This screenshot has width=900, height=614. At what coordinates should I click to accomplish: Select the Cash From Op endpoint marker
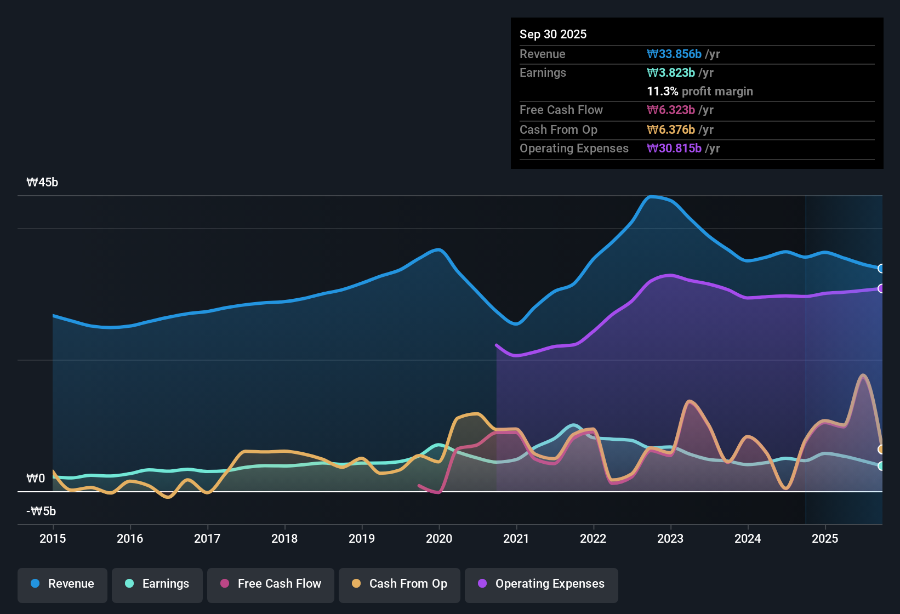pyautogui.click(x=880, y=450)
